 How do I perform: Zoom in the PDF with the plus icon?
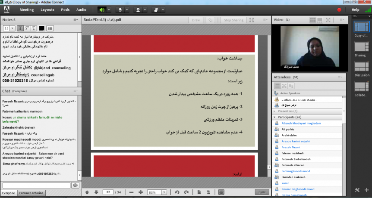point(140,192)
